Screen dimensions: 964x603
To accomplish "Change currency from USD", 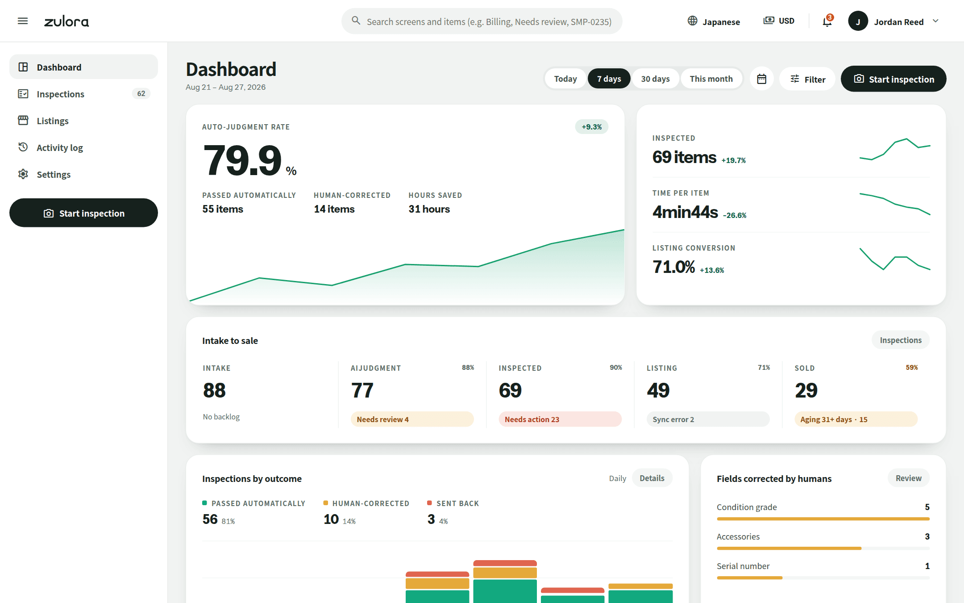I will point(786,21).
